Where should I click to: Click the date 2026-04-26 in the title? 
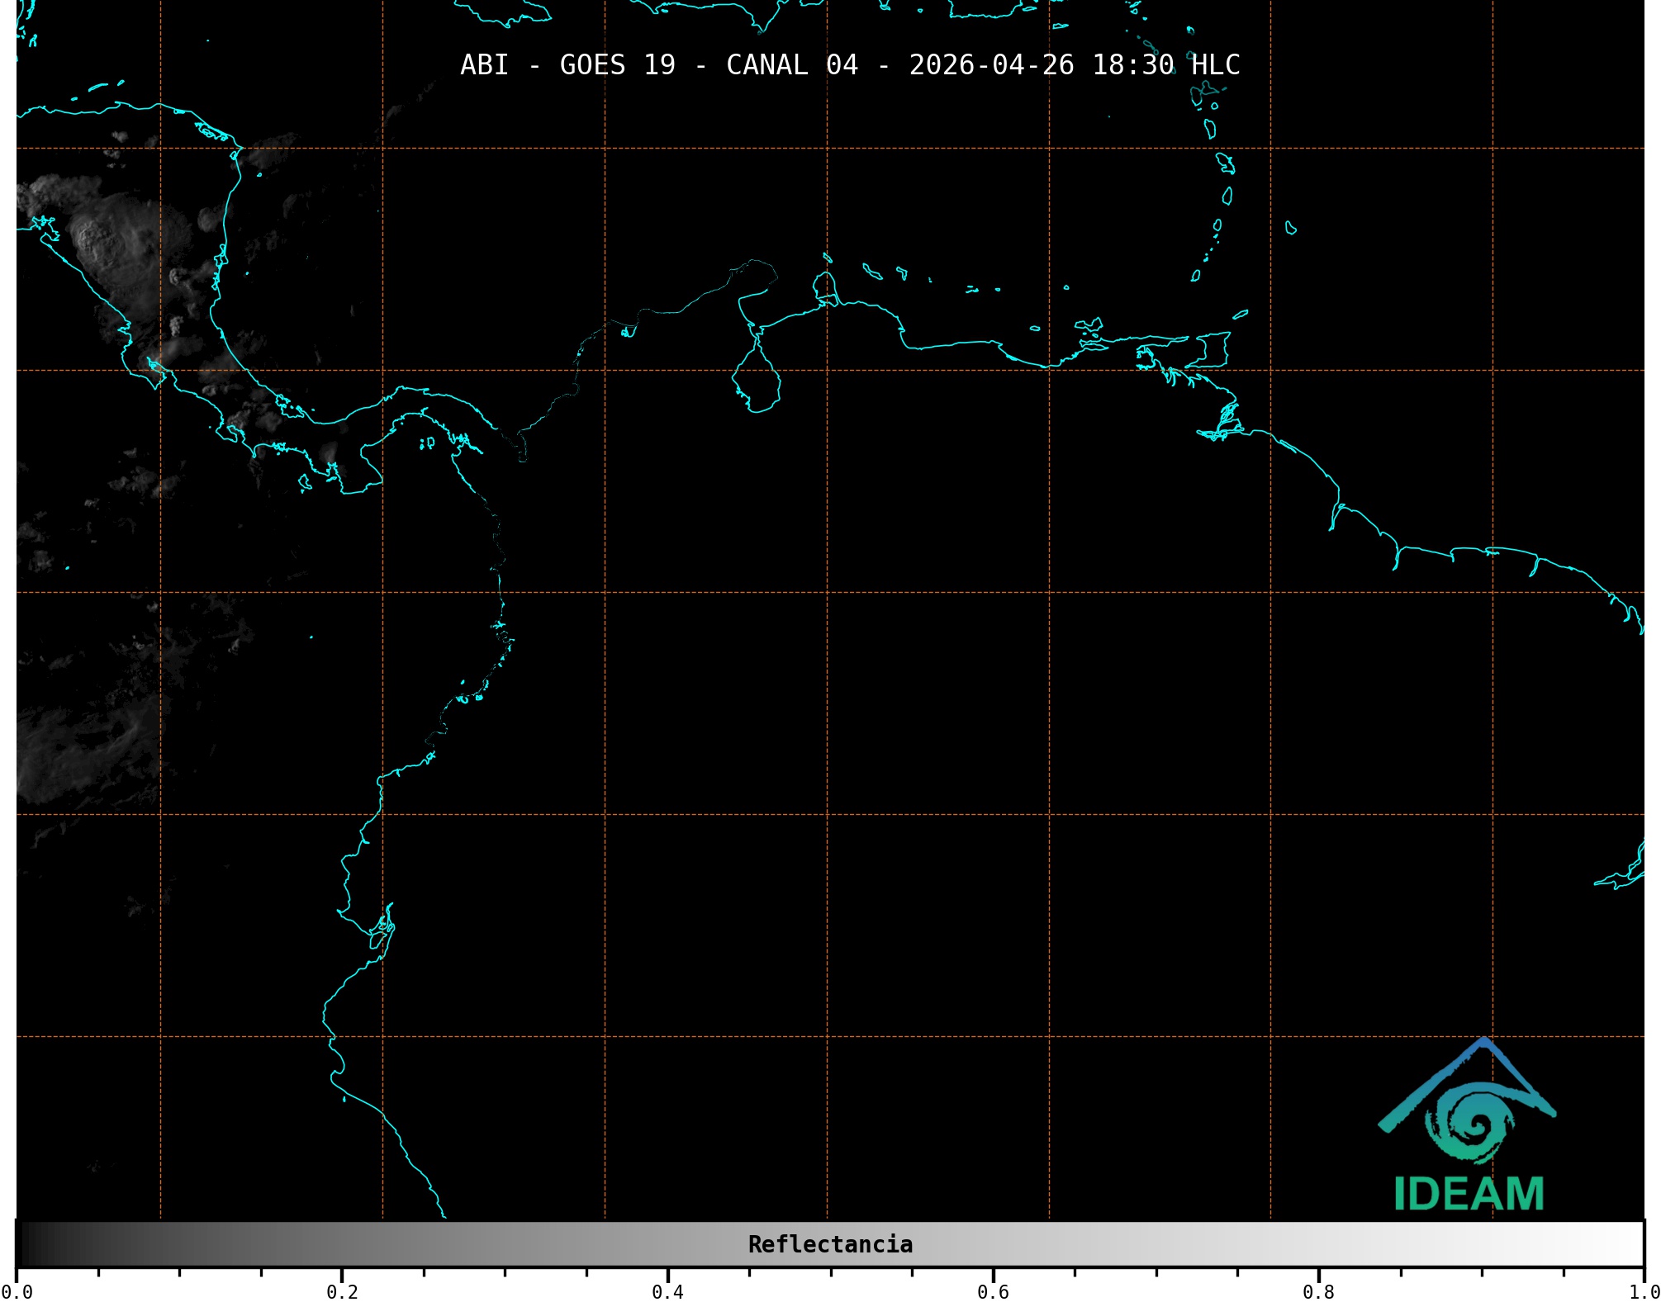[x=991, y=65]
